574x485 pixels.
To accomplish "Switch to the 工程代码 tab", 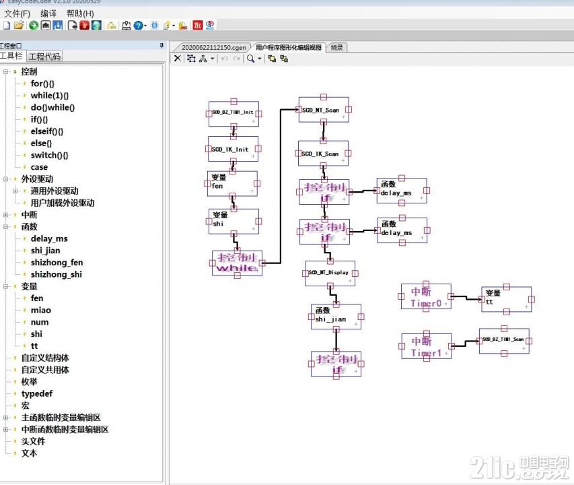I will tap(44, 57).
